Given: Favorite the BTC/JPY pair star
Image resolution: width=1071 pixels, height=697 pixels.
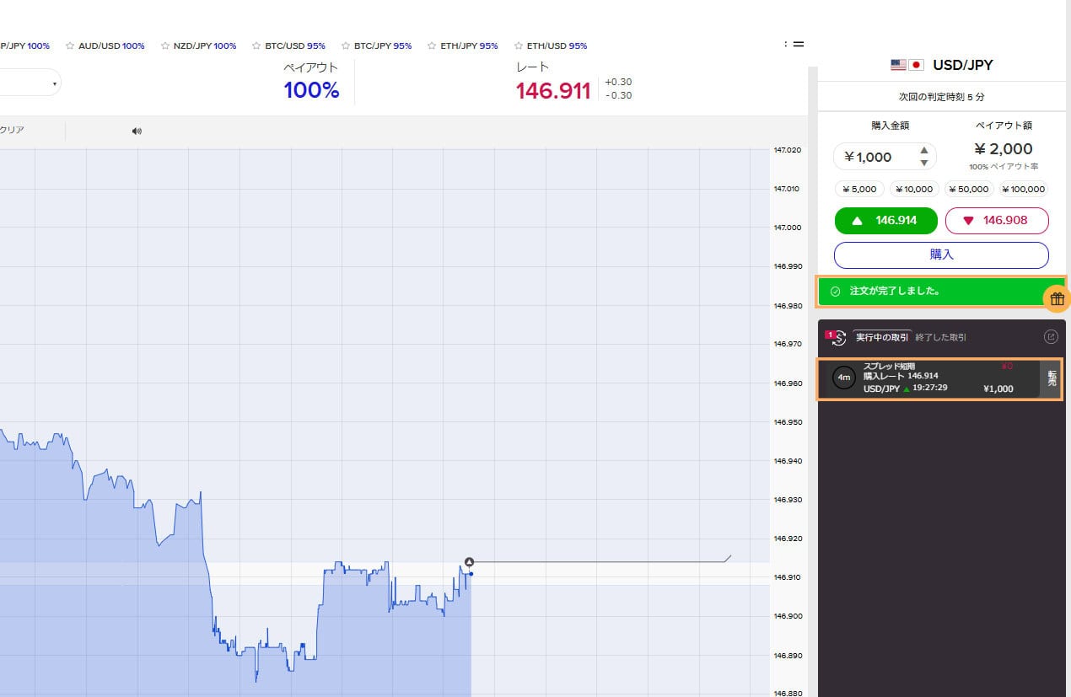Looking at the screenshot, I should 346,46.
